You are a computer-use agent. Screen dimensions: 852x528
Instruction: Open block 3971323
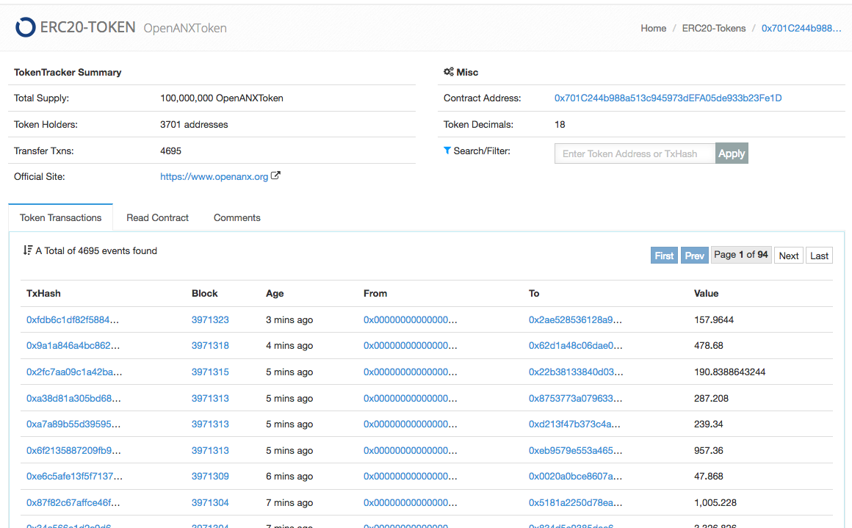[x=210, y=320]
